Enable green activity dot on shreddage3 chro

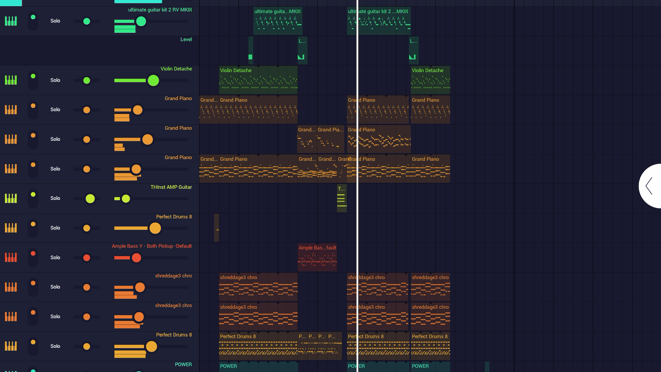pos(33,287)
